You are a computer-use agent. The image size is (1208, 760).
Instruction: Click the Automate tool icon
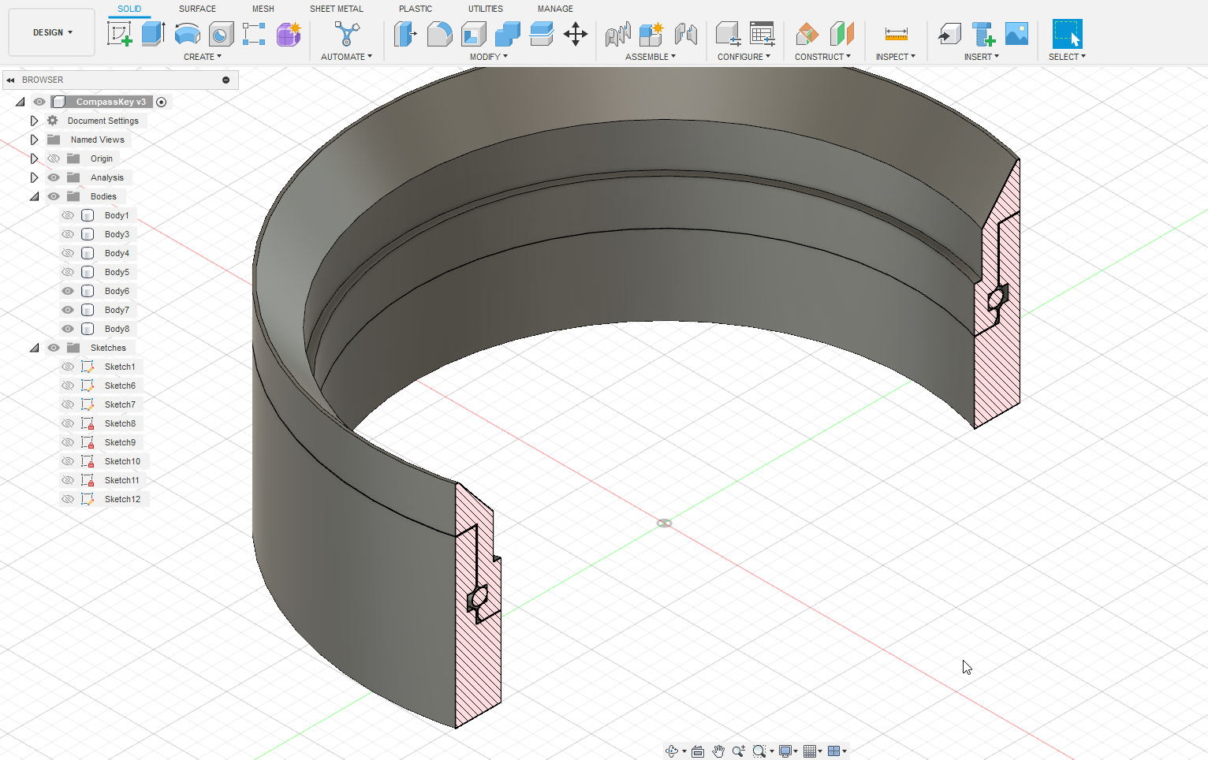click(347, 34)
